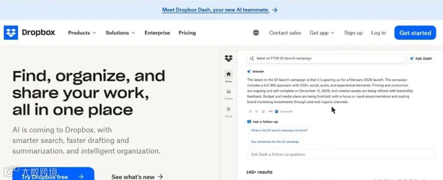
Task: Click the Sign up link
Action: click(x=354, y=33)
